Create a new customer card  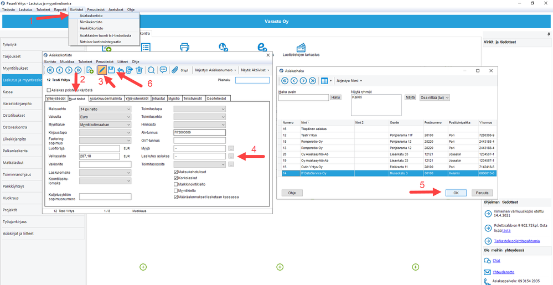[90, 70]
